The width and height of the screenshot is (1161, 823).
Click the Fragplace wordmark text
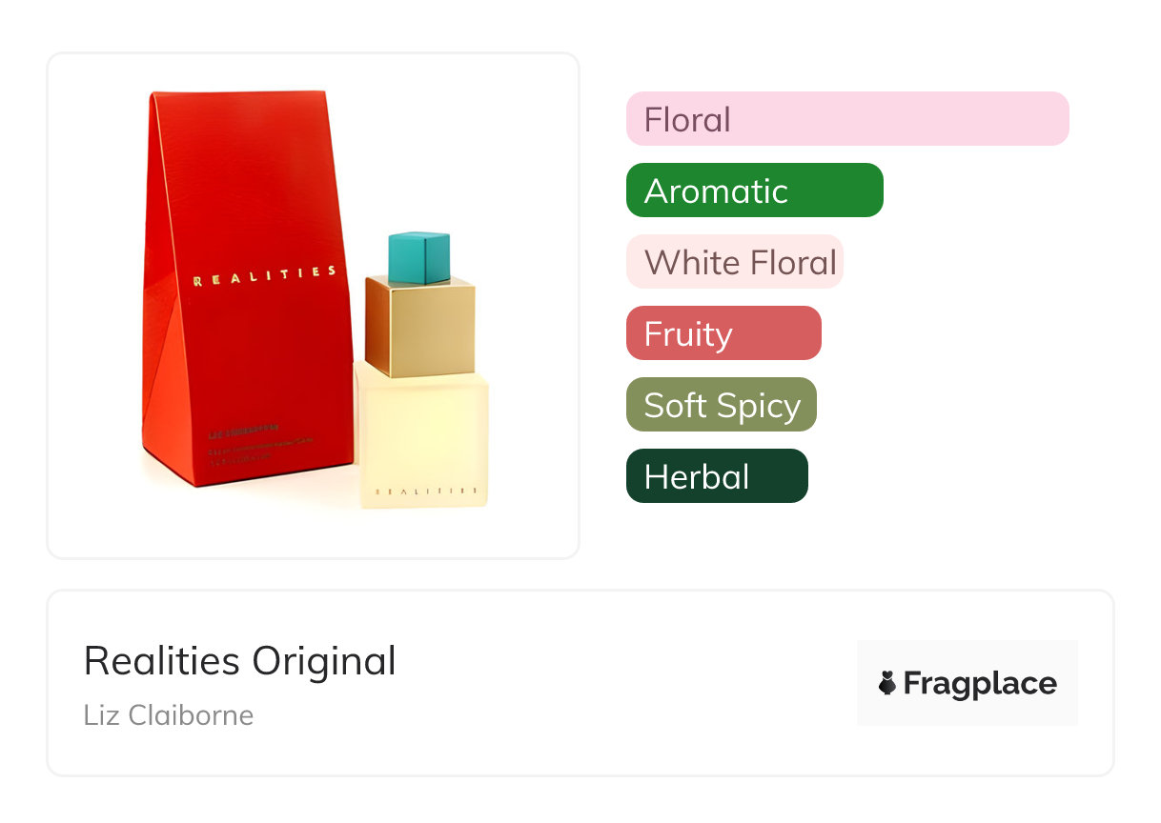point(980,683)
